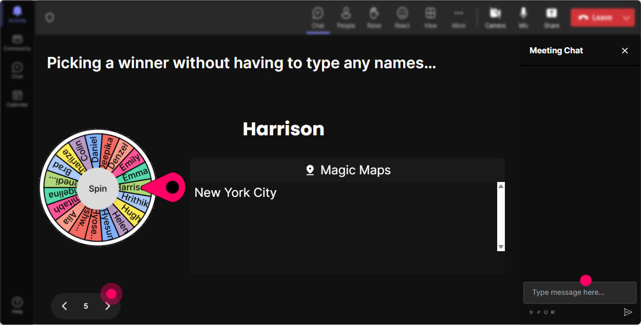Open Help in the left sidebar
641x325 pixels.
(17, 304)
